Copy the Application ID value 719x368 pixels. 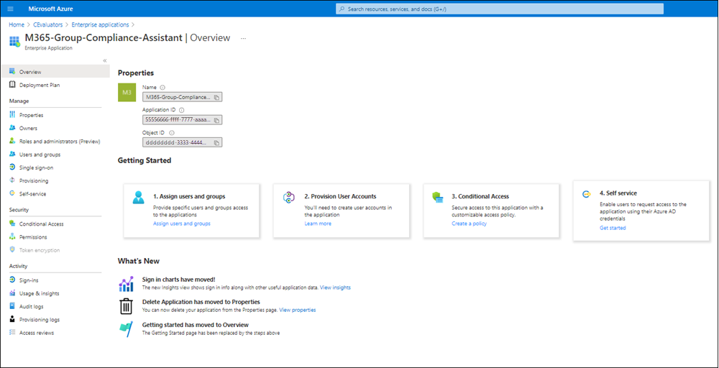click(x=217, y=119)
